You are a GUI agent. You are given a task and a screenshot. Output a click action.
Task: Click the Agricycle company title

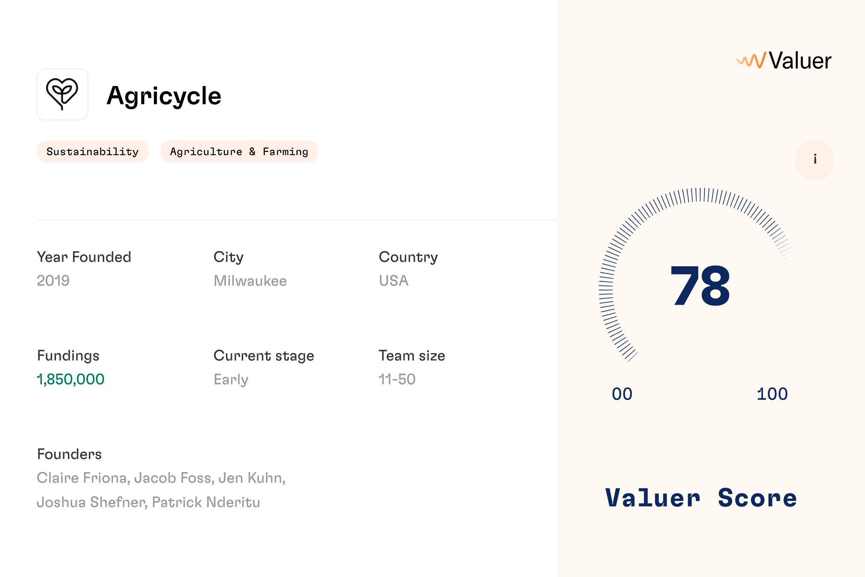coord(164,95)
